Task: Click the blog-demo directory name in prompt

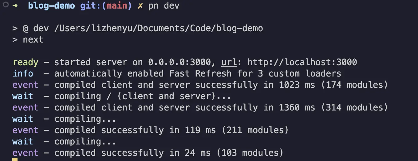Action: (52, 6)
